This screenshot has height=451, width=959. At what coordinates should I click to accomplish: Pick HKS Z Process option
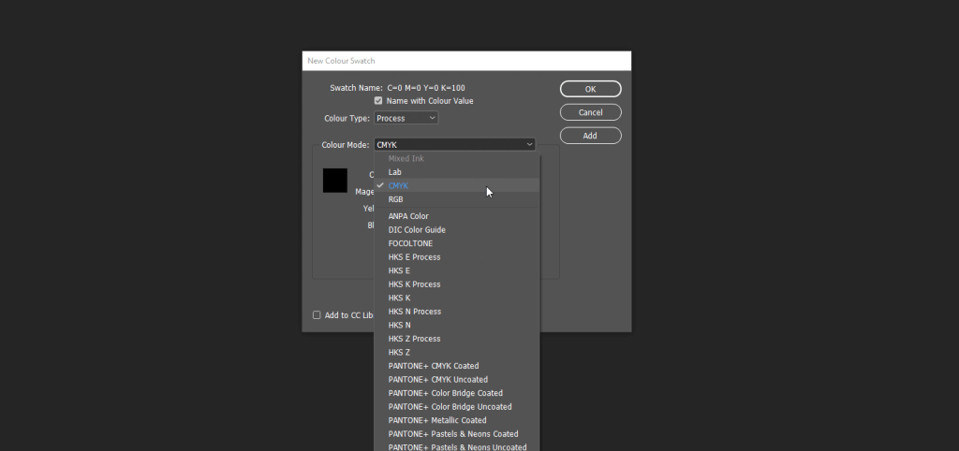(414, 339)
